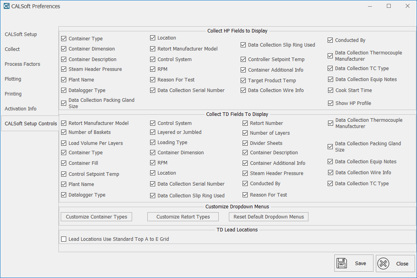Uncheck Container Description in HP fields
This screenshot has width=417, height=278.
pyautogui.click(x=64, y=59)
